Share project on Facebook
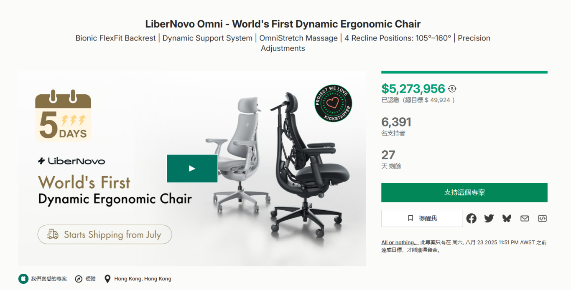Screen dimensions: 571x290 pyautogui.click(x=471, y=218)
